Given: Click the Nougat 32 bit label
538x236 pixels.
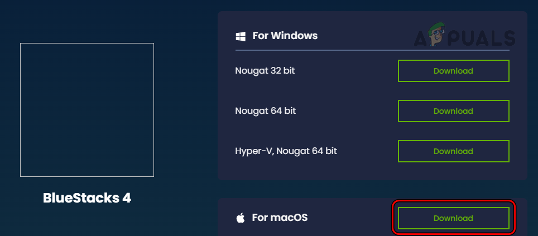Looking at the screenshot, I should (x=265, y=71).
